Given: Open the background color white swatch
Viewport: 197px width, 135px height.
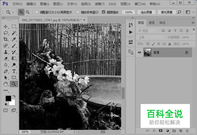Looking at the screenshot, I should point(13,103).
